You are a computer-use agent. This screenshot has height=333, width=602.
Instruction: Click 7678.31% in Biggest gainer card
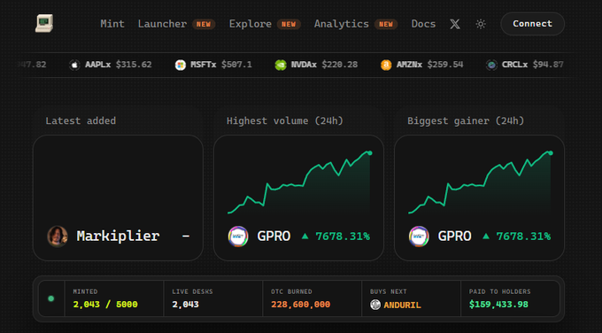[524, 236]
